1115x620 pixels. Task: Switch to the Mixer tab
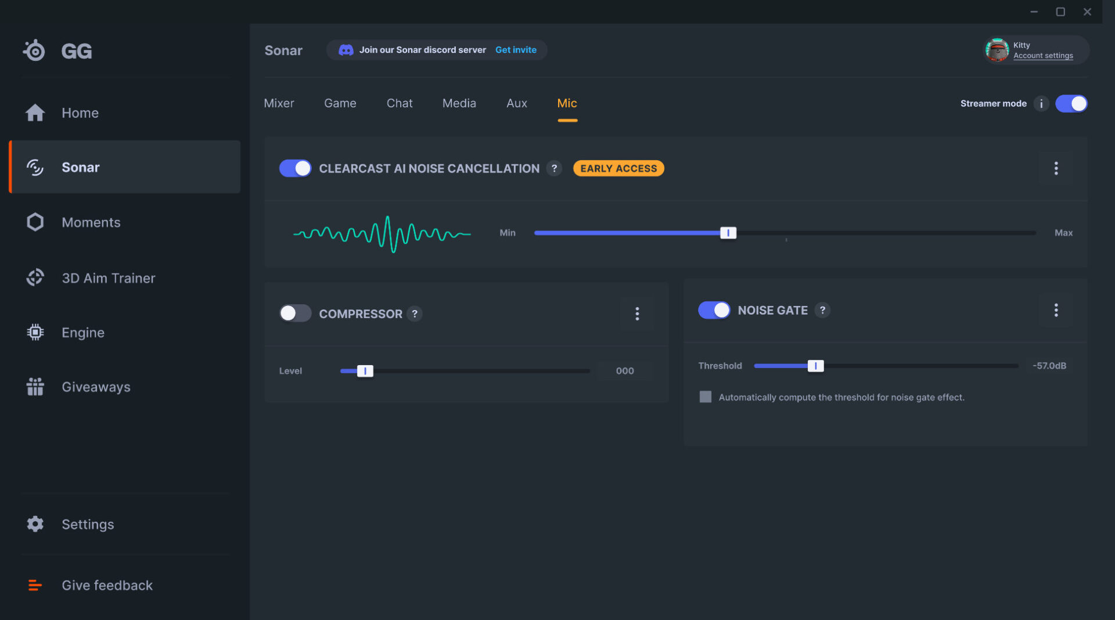[279, 103]
